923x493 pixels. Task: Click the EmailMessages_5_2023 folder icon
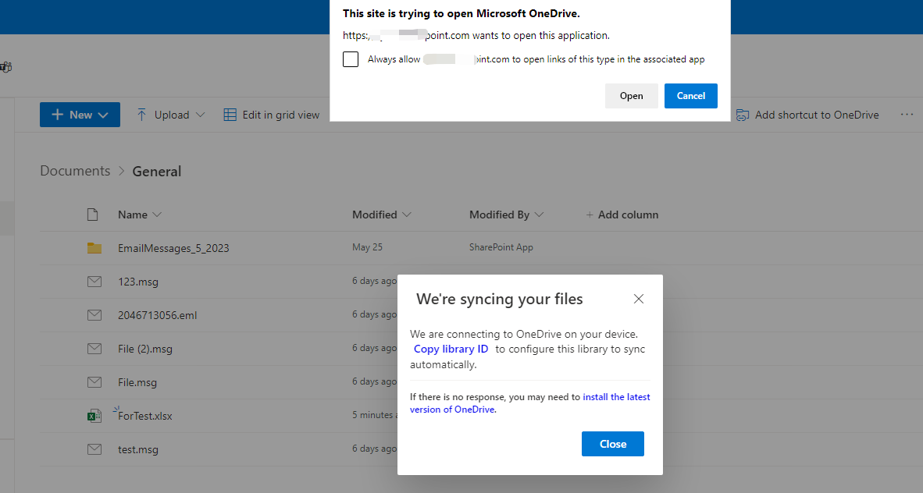coord(94,248)
